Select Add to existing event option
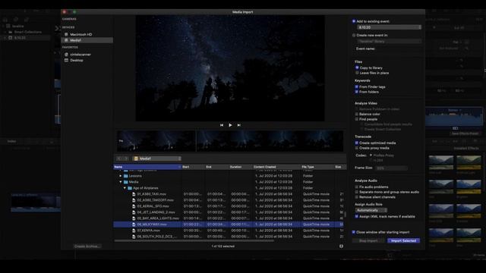This screenshot has width=486, height=273. (354, 21)
